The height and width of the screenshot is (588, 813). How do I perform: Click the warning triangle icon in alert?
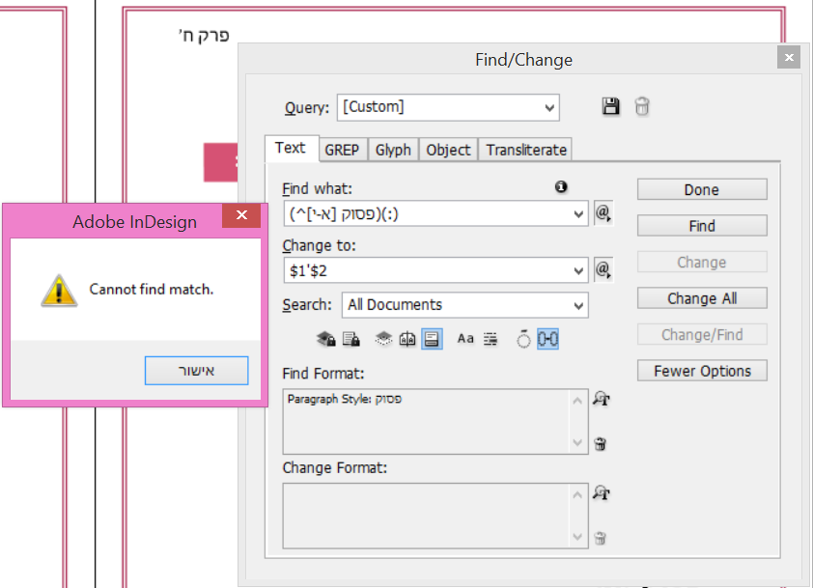point(59,291)
